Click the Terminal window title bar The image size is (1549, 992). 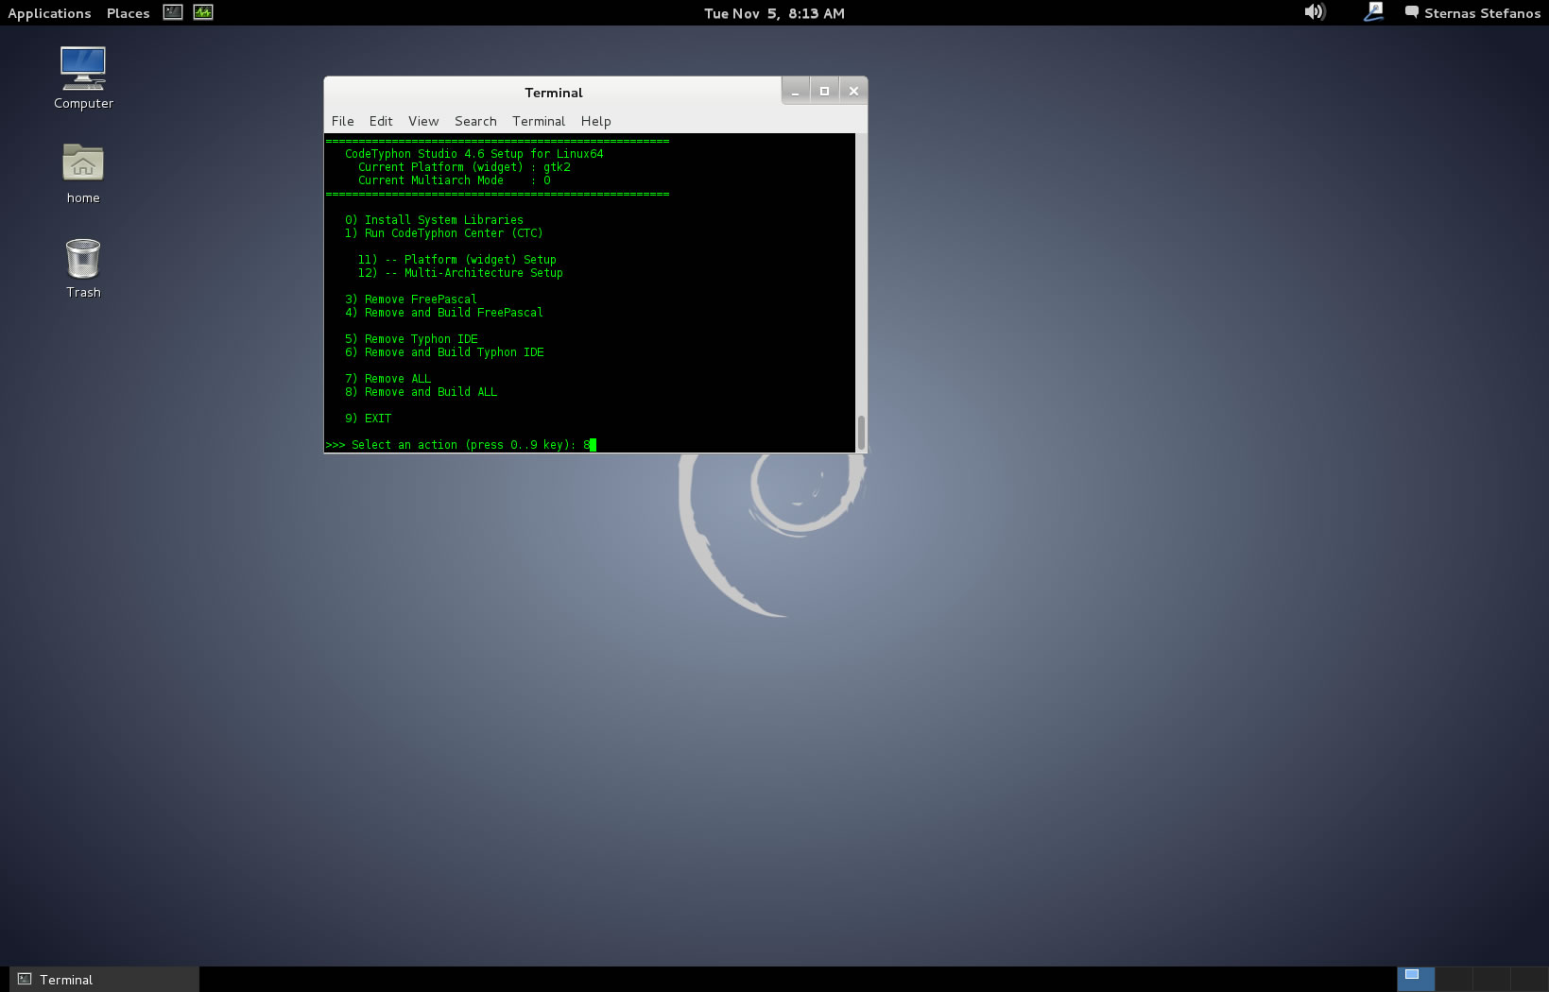553,92
